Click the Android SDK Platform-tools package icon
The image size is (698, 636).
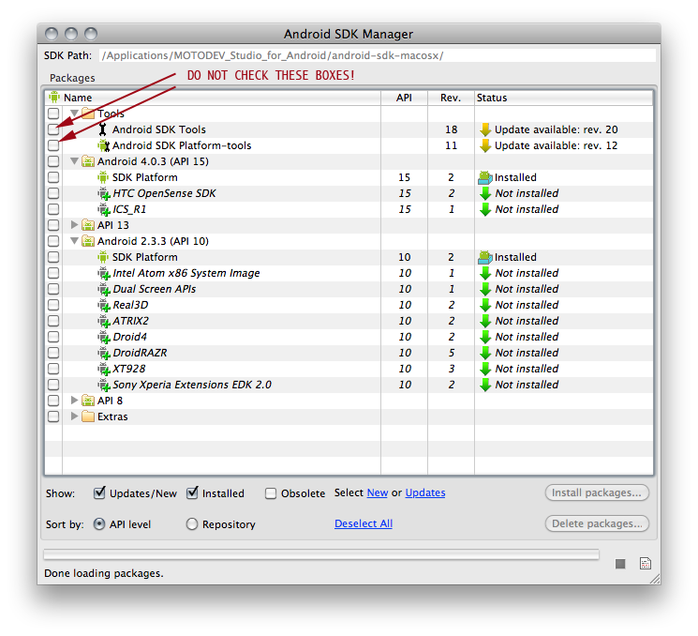tap(104, 145)
